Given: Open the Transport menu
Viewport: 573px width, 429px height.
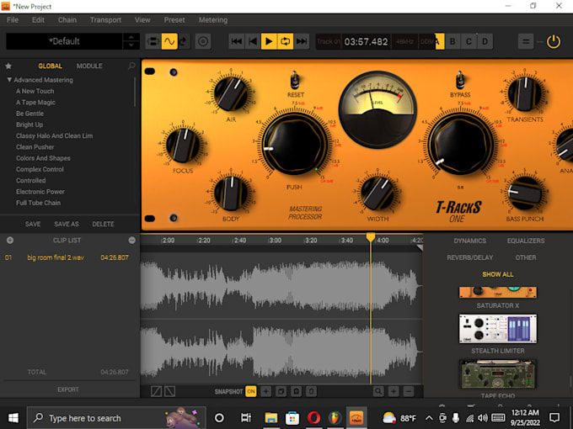Looking at the screenshot, I should [x=105, y=20].
